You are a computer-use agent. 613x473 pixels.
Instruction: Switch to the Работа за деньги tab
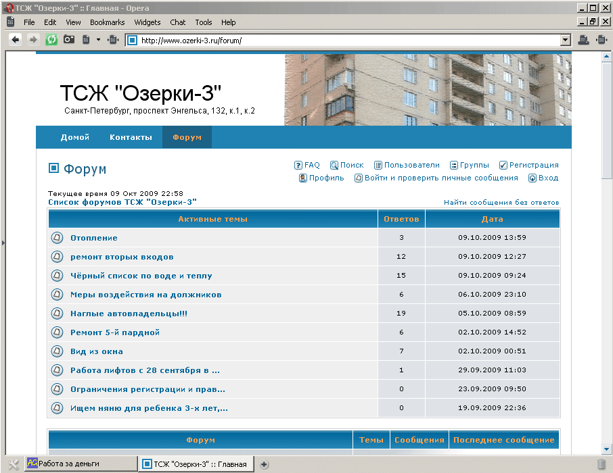[x=81, y=464]
